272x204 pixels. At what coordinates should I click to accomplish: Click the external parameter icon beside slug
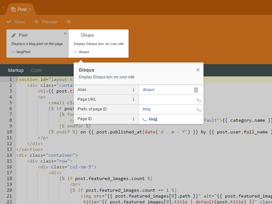144,119
